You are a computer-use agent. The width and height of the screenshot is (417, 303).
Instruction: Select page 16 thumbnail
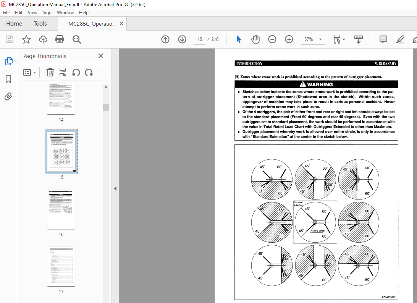click(x=61, y=209)
